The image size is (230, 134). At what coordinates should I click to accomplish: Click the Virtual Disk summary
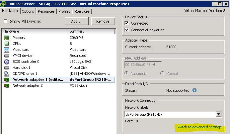78,67
